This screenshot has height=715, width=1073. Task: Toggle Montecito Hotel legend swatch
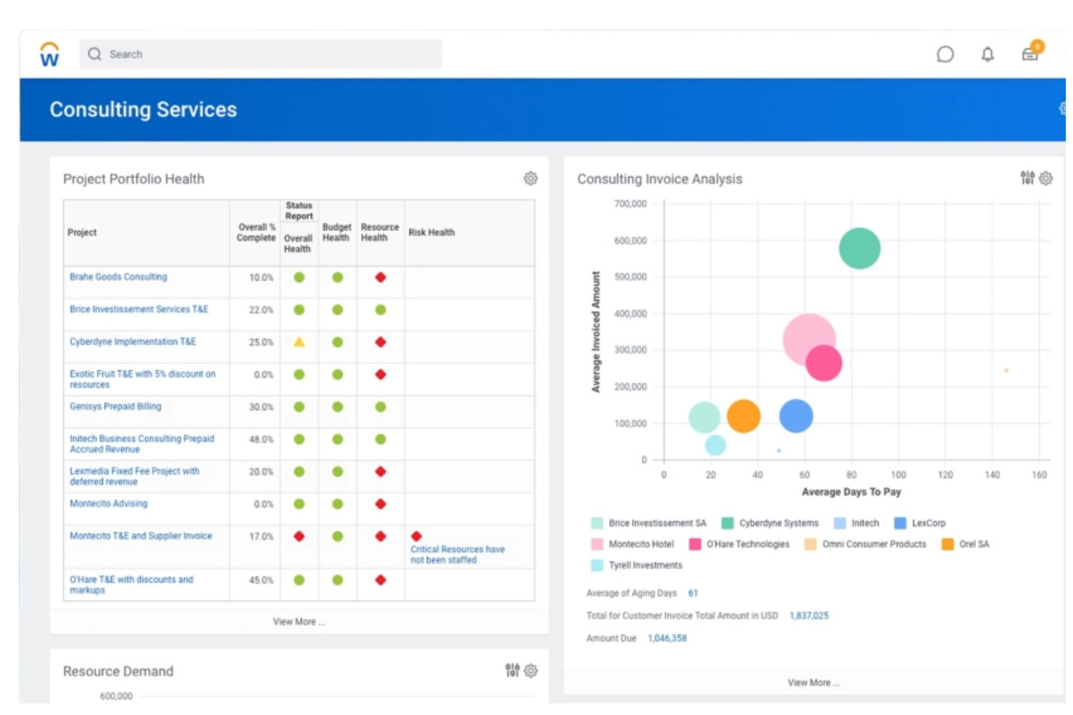[x=597, y=544]
